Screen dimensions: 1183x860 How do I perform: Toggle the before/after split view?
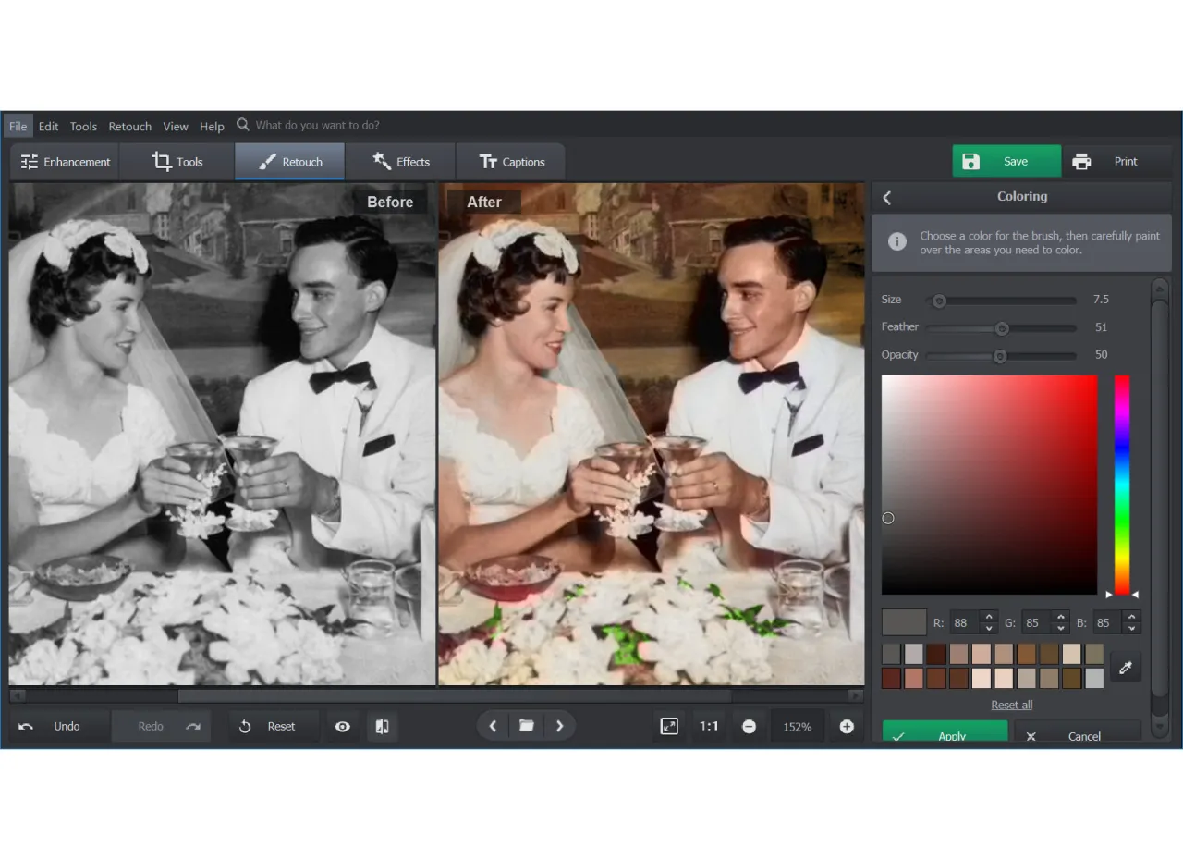point(382,727)
